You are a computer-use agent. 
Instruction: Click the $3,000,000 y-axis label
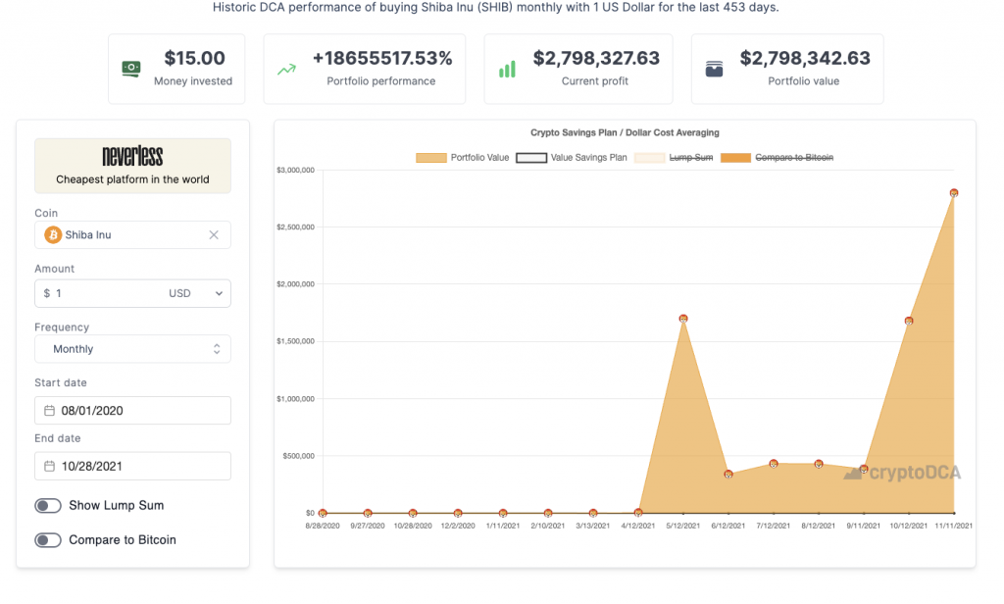point(296,171)
